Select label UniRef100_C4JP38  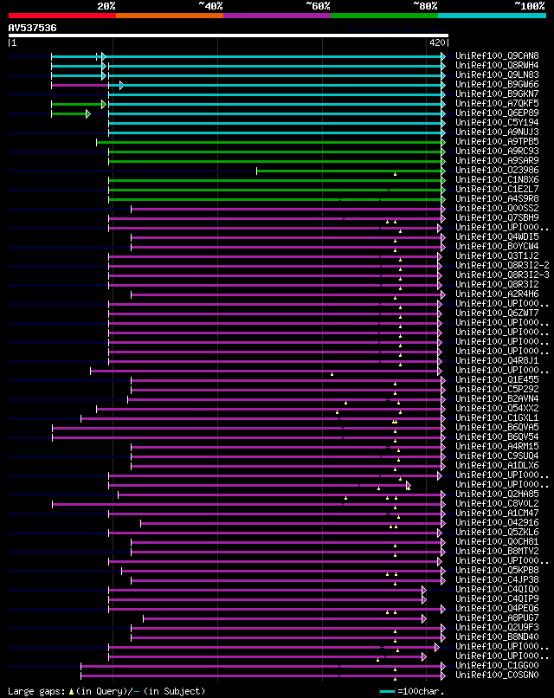(x=497, y=580)
